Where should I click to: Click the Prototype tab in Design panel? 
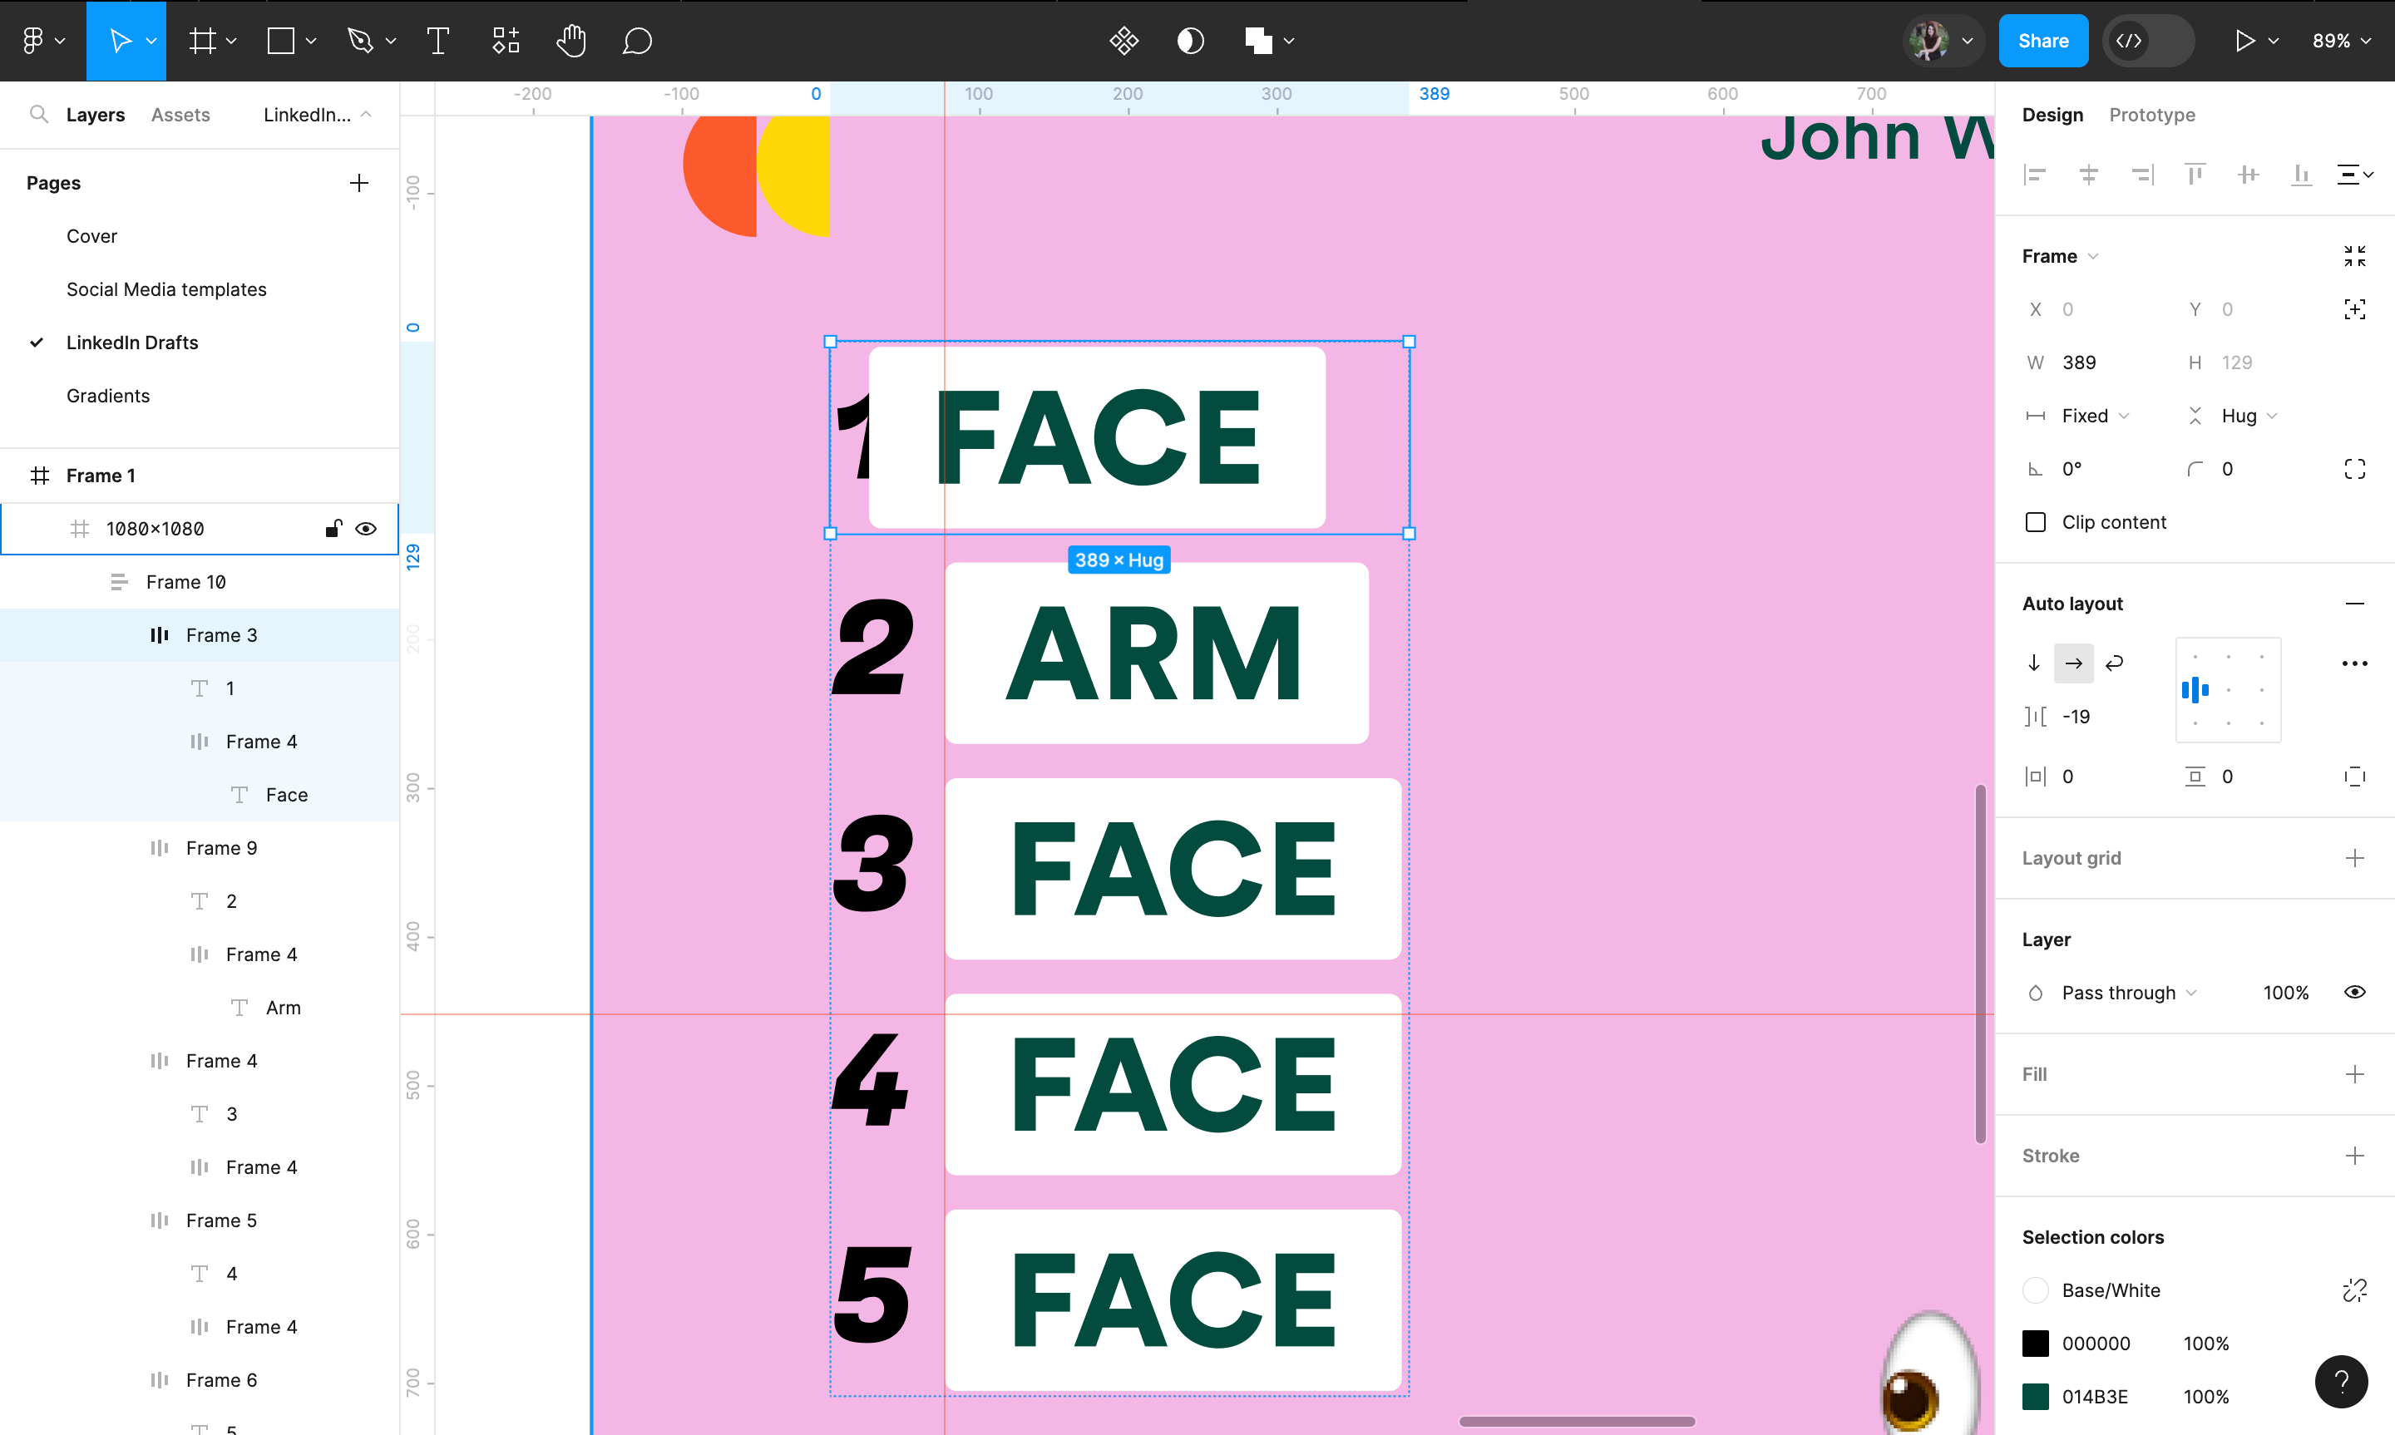pos(2151,115)
